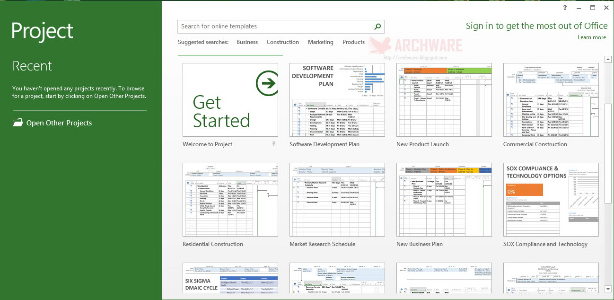614x300 pixels.
Task: Click the Welcome to Project caption
Action: pos(208,144)
